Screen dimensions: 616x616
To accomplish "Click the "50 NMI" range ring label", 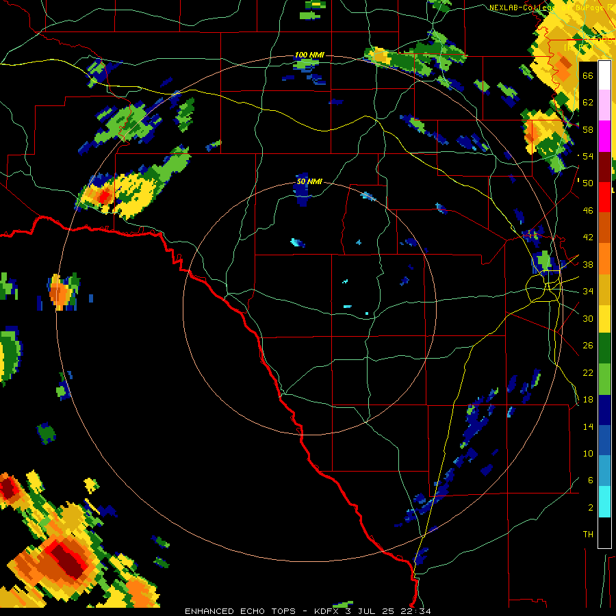I will [x=309, y=181].
